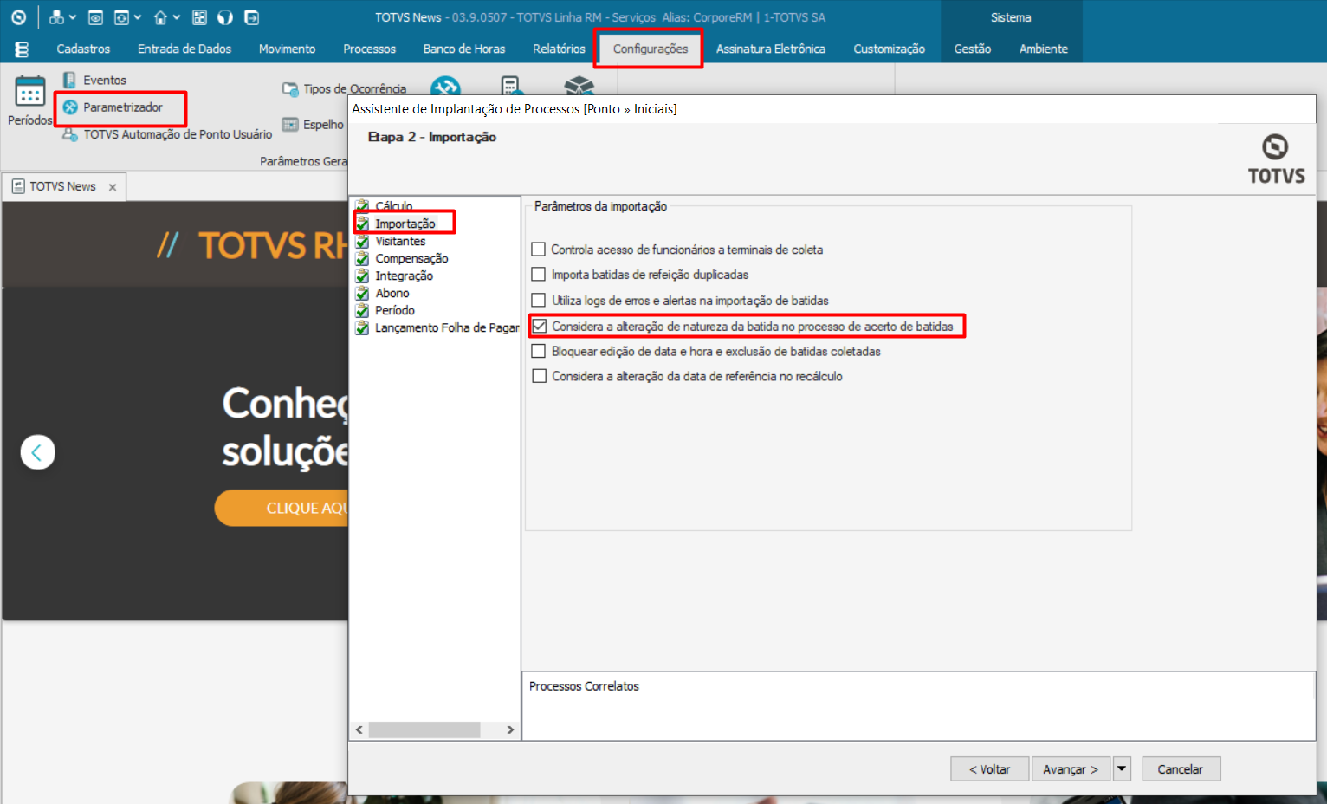Open the Parametrizador ribbon item

(x=113, y=107)
